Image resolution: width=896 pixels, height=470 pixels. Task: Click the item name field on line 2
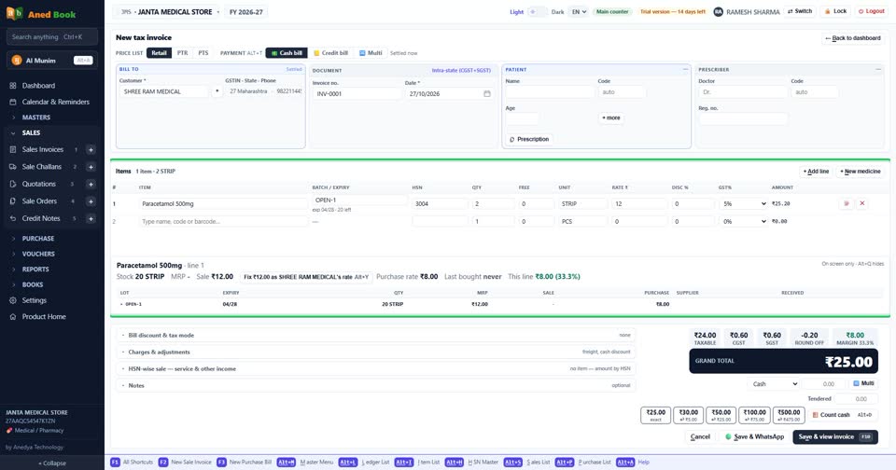[222, 222]
